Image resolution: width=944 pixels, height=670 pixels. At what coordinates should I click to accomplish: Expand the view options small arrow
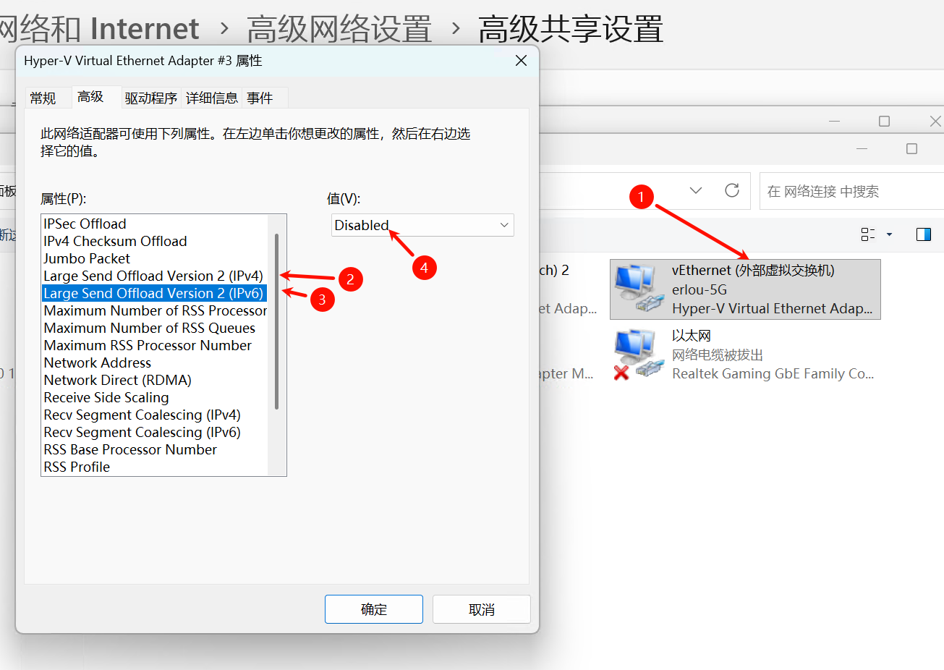click(889, 234)
